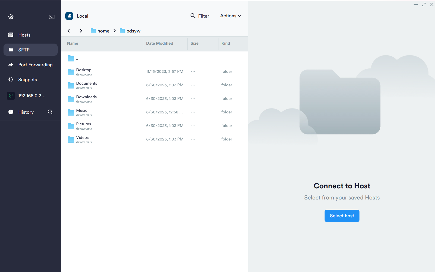Open the Snippets section
Viewport: 435px width, 272px height.
tap(31, 80)
